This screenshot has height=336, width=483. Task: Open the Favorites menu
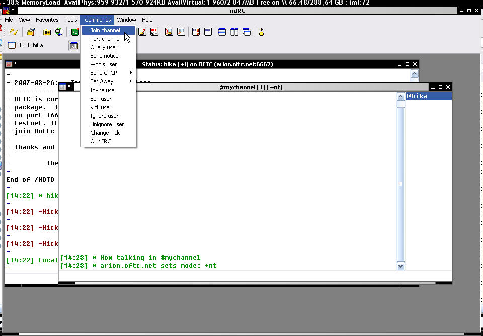coord(47,20)
